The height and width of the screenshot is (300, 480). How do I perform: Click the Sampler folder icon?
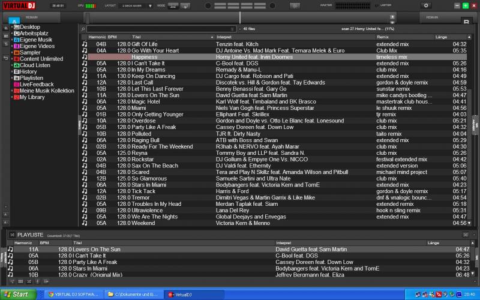pyautogui.click(x=17, y=53)
